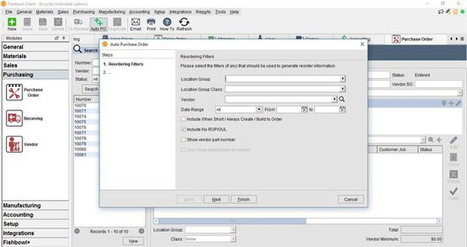Click the location pin icon in blue header
Screen dimensions: 467x247
click(x=444, y=103)
